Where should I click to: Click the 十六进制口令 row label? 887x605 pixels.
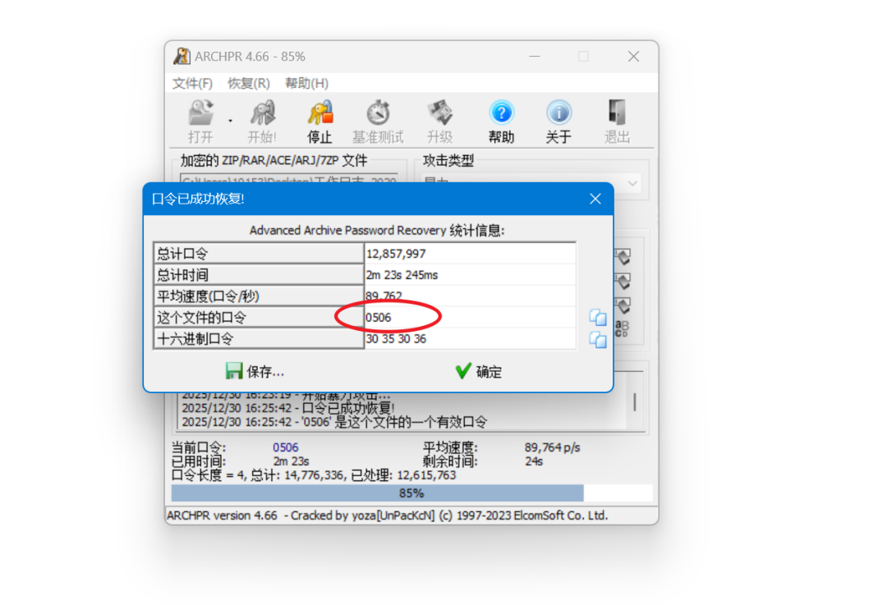point(259,339)
